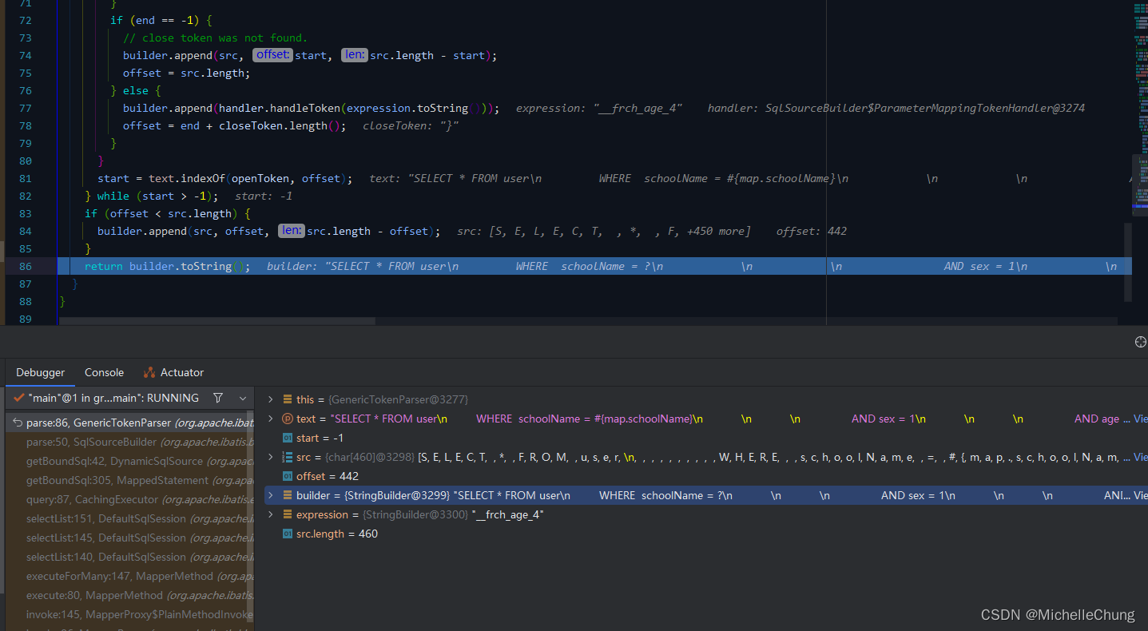
Task: Click the primitive icon beside 'offset'
Action: point(288,476)
